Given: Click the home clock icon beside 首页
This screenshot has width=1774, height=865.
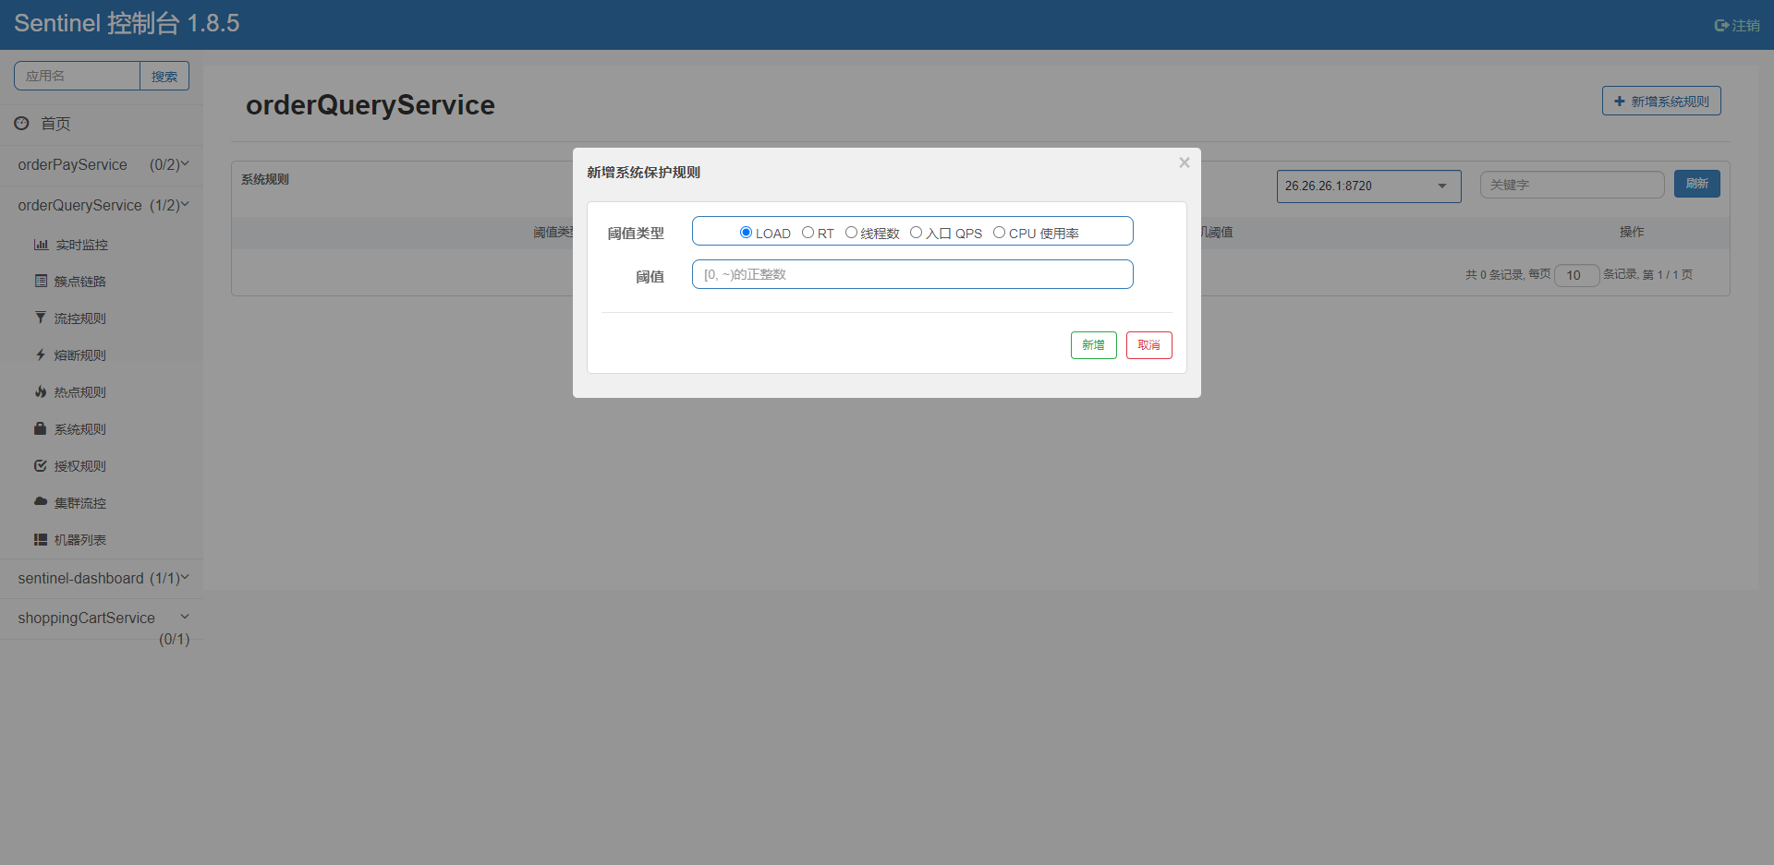Looking at the screenshot, I should tap(21, 123).
